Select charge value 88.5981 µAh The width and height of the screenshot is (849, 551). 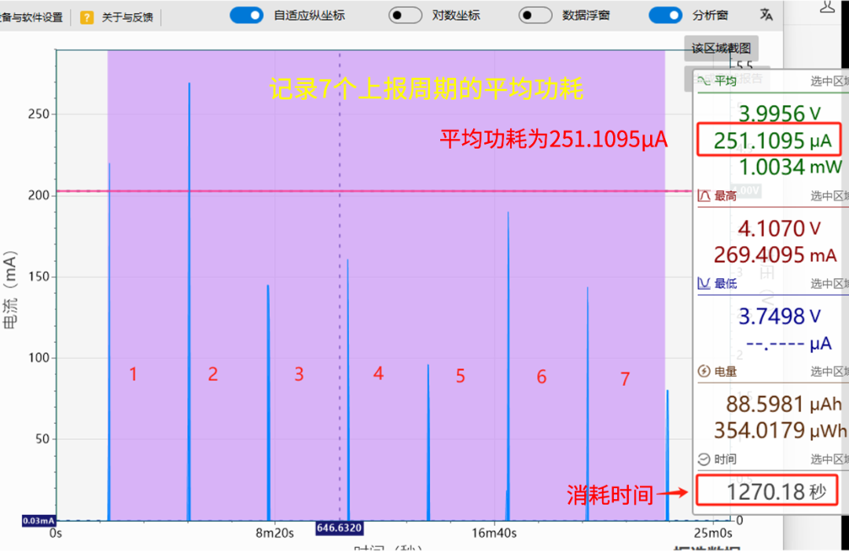click(784, 404)
